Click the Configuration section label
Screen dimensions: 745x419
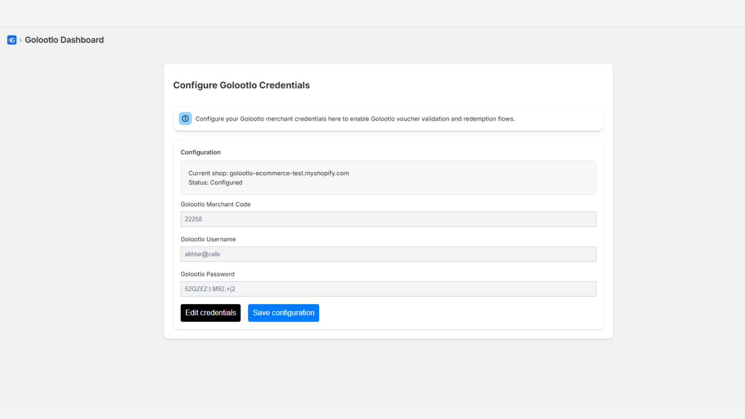(x=201, y=152)
